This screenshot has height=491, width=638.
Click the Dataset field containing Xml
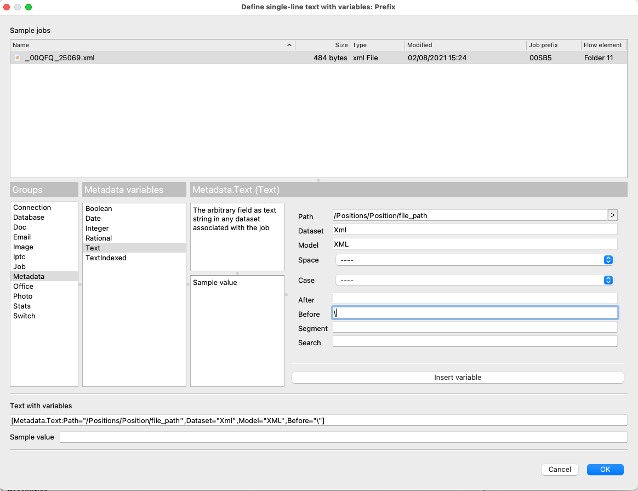[x=475, y=230]
